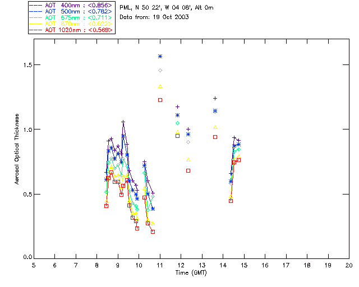Click the highest yellow triangle marker at 11 GMT
The image size is (359, 287).
point(160,86)
